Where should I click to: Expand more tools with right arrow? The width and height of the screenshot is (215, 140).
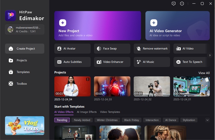click(x=210, y=55)
